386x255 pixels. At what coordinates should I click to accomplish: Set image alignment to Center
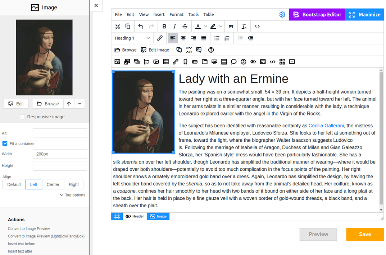[53, 184]
